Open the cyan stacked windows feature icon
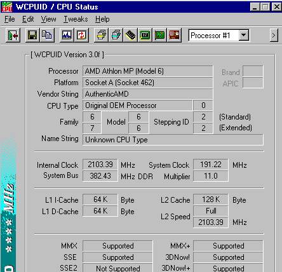This screenshot has width=282, height=272. (116, 35)
